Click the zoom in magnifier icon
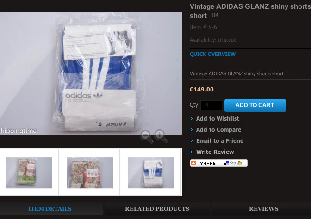 click(161, 136)
